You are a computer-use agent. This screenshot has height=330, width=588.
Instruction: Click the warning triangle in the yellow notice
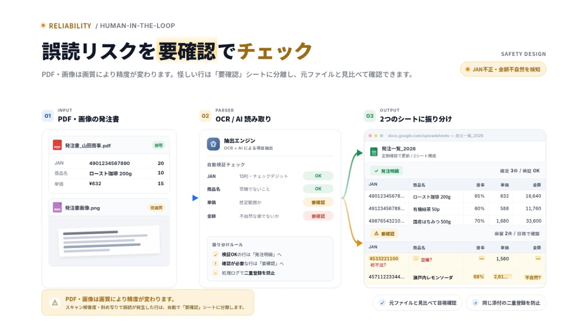[55, 303]
